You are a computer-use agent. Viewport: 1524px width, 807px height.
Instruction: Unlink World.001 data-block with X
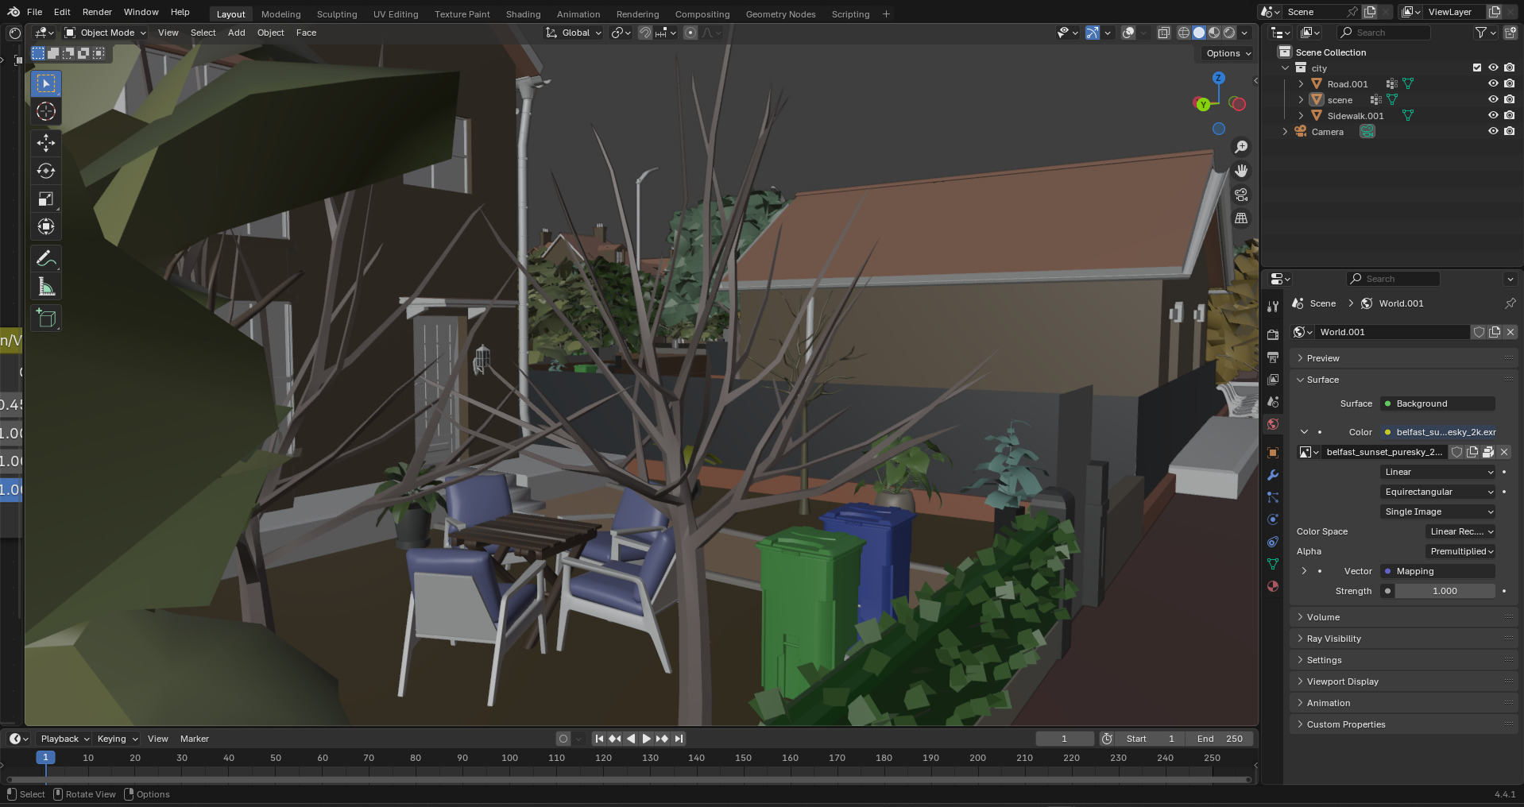pyautogui.click(x=1510, y=332)
